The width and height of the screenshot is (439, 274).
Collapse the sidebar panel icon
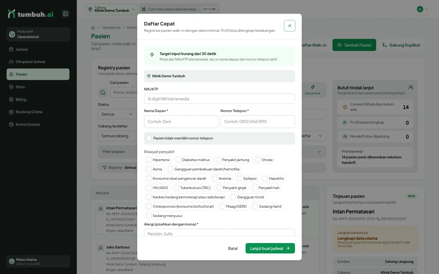coord(66,14)
